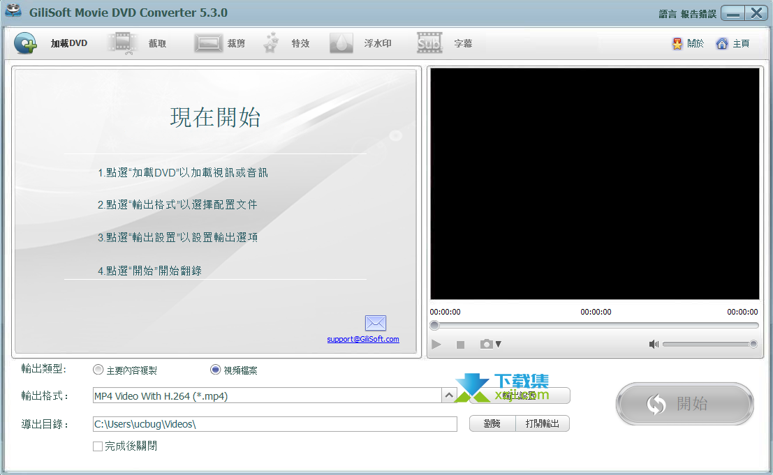The image size is (773, 475).
Task: Click the output settings button beside the format box
Action: tap(520, 395)
